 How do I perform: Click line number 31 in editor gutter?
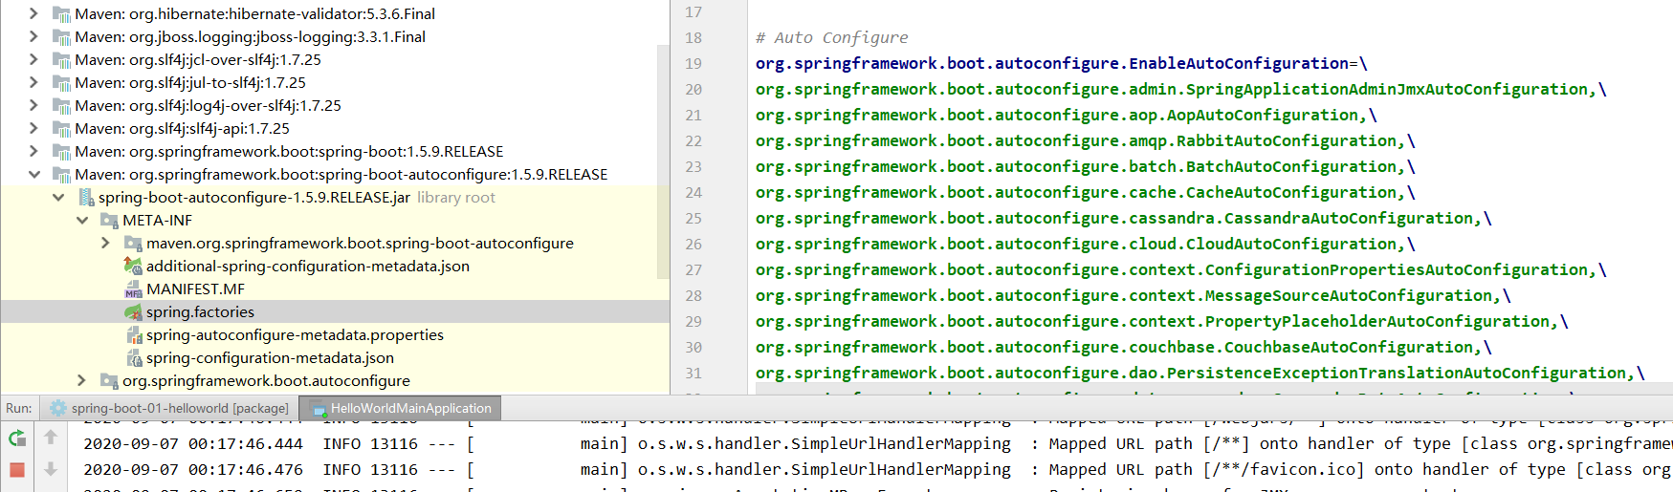(693, 373)
